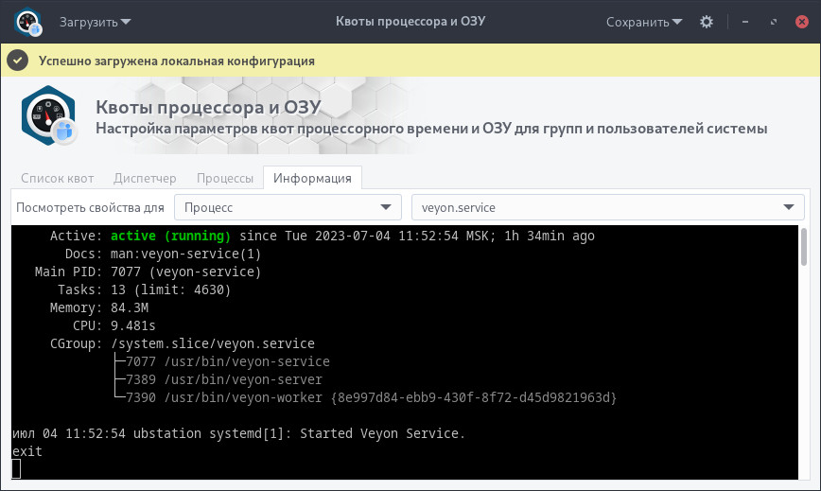Click the 'Tasks: 13 (limit: 4630)' line
The width and height of the screenshot is (821, 491).
coord(144,290)
